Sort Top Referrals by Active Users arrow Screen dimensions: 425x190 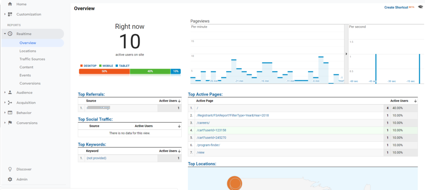point(179,101)
